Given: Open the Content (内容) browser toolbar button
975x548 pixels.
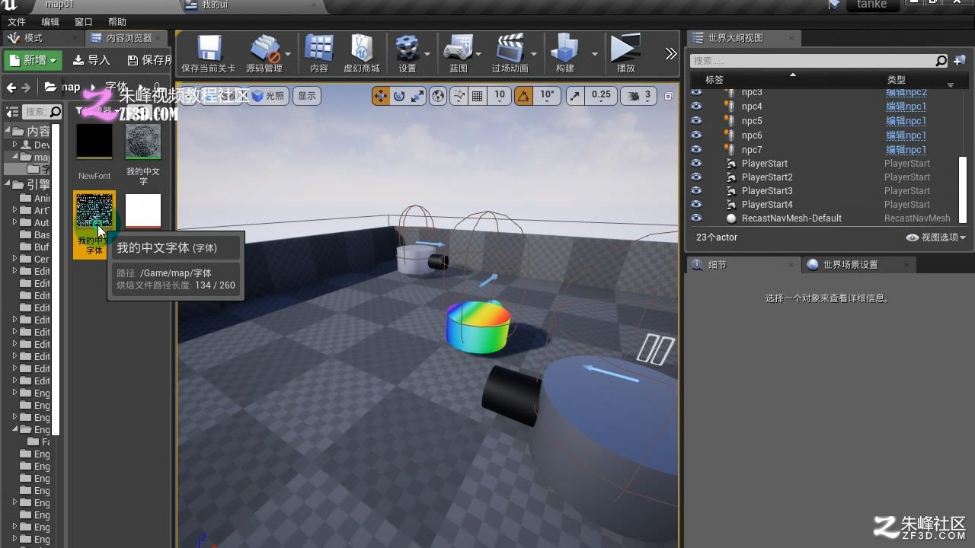Looking at the screenshot, I should tap(318, 54).
